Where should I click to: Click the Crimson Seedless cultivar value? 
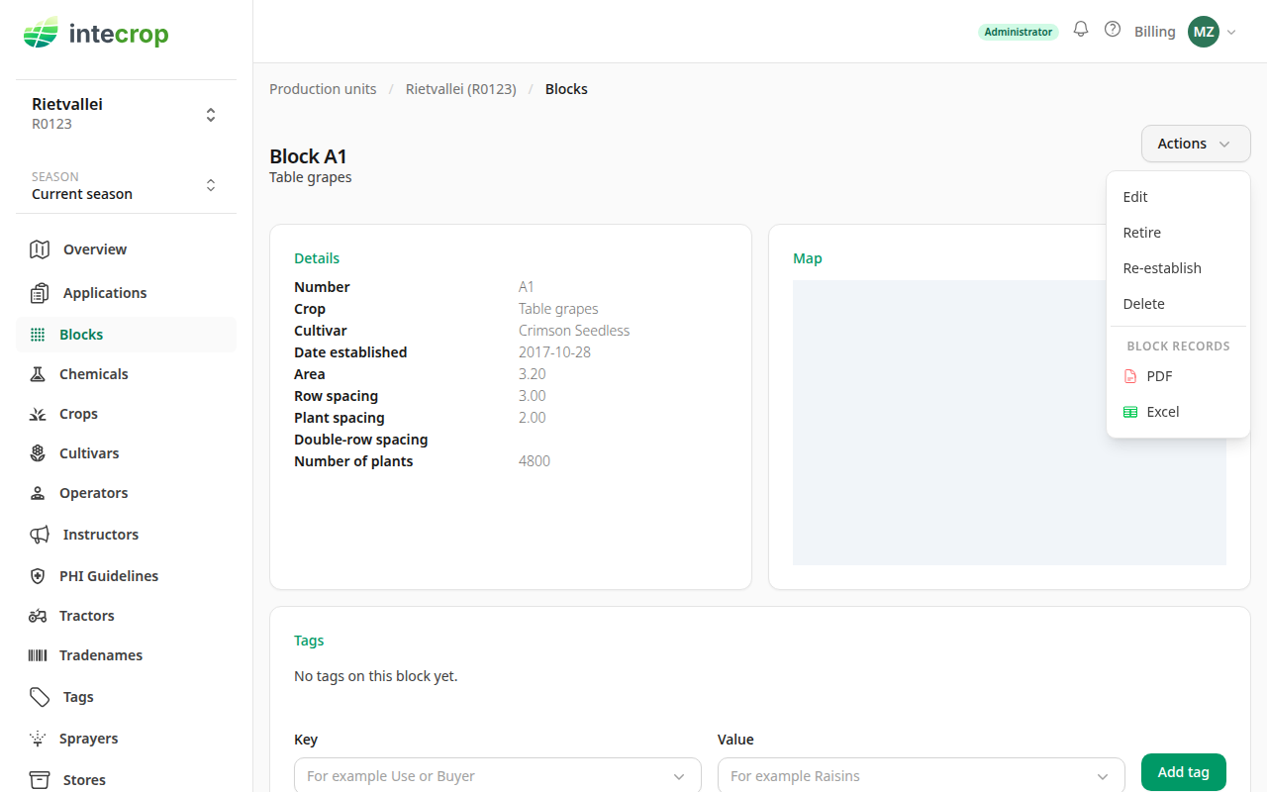click(x=574, y=331)
